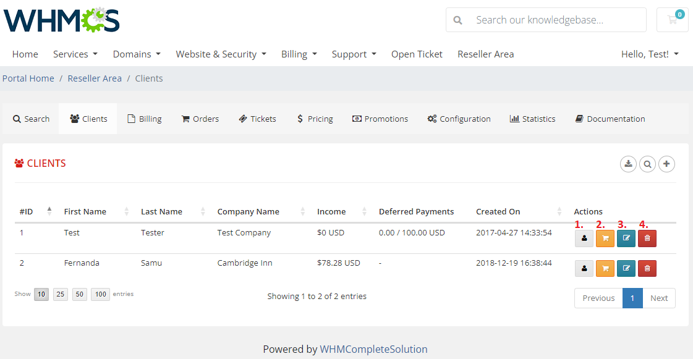Sort by Last Name column arrows
The height and width of the screenshot is (359, 693).
point(203,211)
